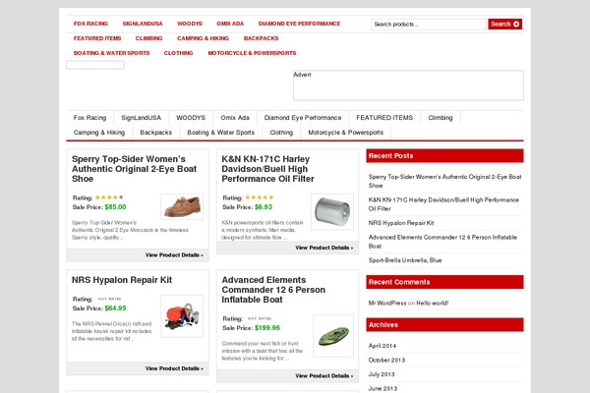Open the Advanced Elements Commander boat product title
Screen dimensions: 590x393
(273, 290)
